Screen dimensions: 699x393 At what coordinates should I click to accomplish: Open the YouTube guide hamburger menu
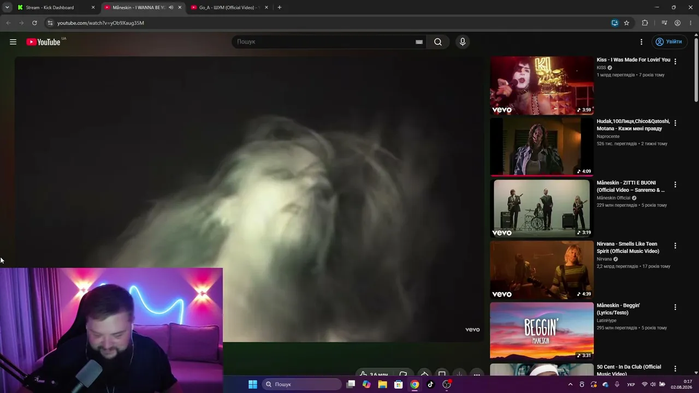(x=13, y=42)
